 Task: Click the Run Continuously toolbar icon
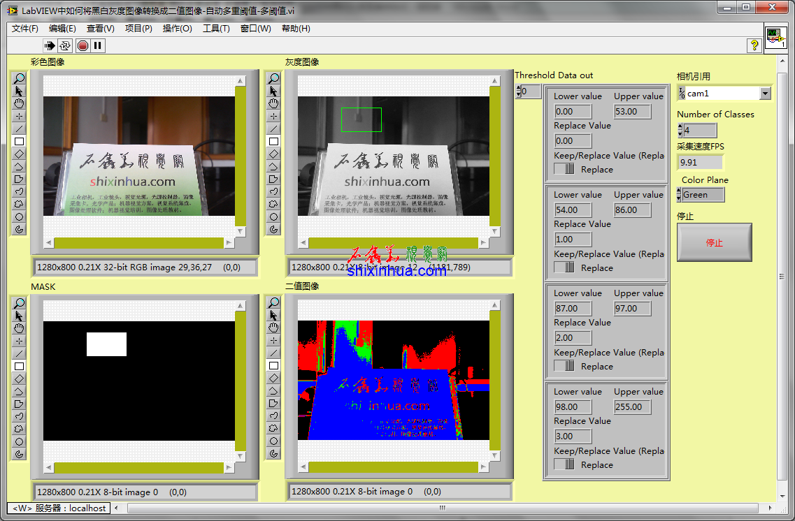pyautogui.click(x=65, y=45)
